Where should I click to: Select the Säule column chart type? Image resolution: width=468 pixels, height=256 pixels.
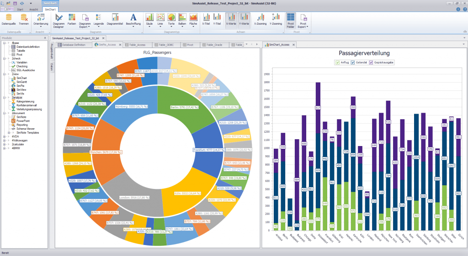click(149, 20)
